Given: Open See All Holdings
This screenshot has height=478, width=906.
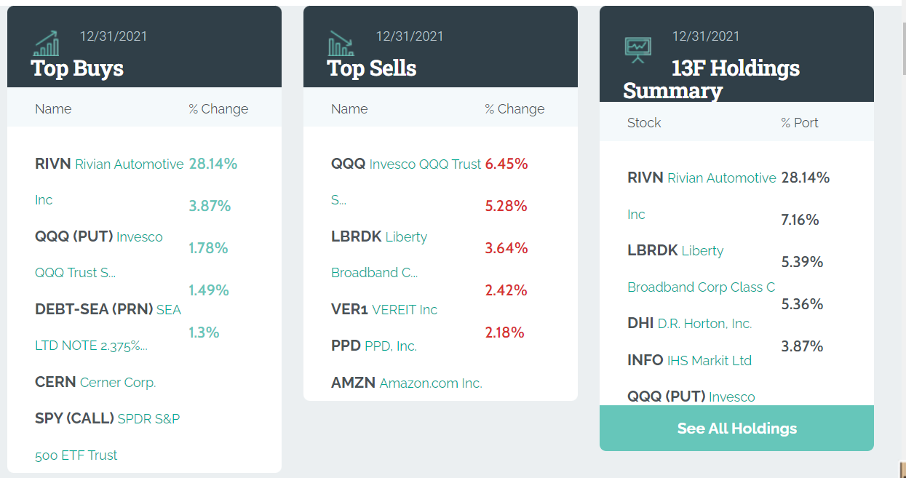Looking at the screenshot, I should pos(736,429).
